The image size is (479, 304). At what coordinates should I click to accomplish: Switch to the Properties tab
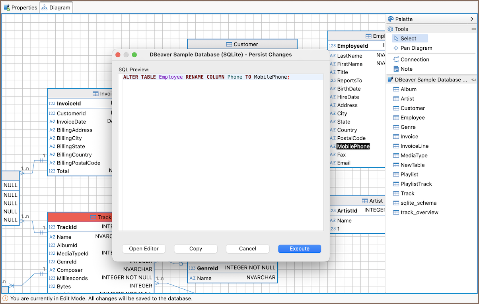[x=21, y=8]
